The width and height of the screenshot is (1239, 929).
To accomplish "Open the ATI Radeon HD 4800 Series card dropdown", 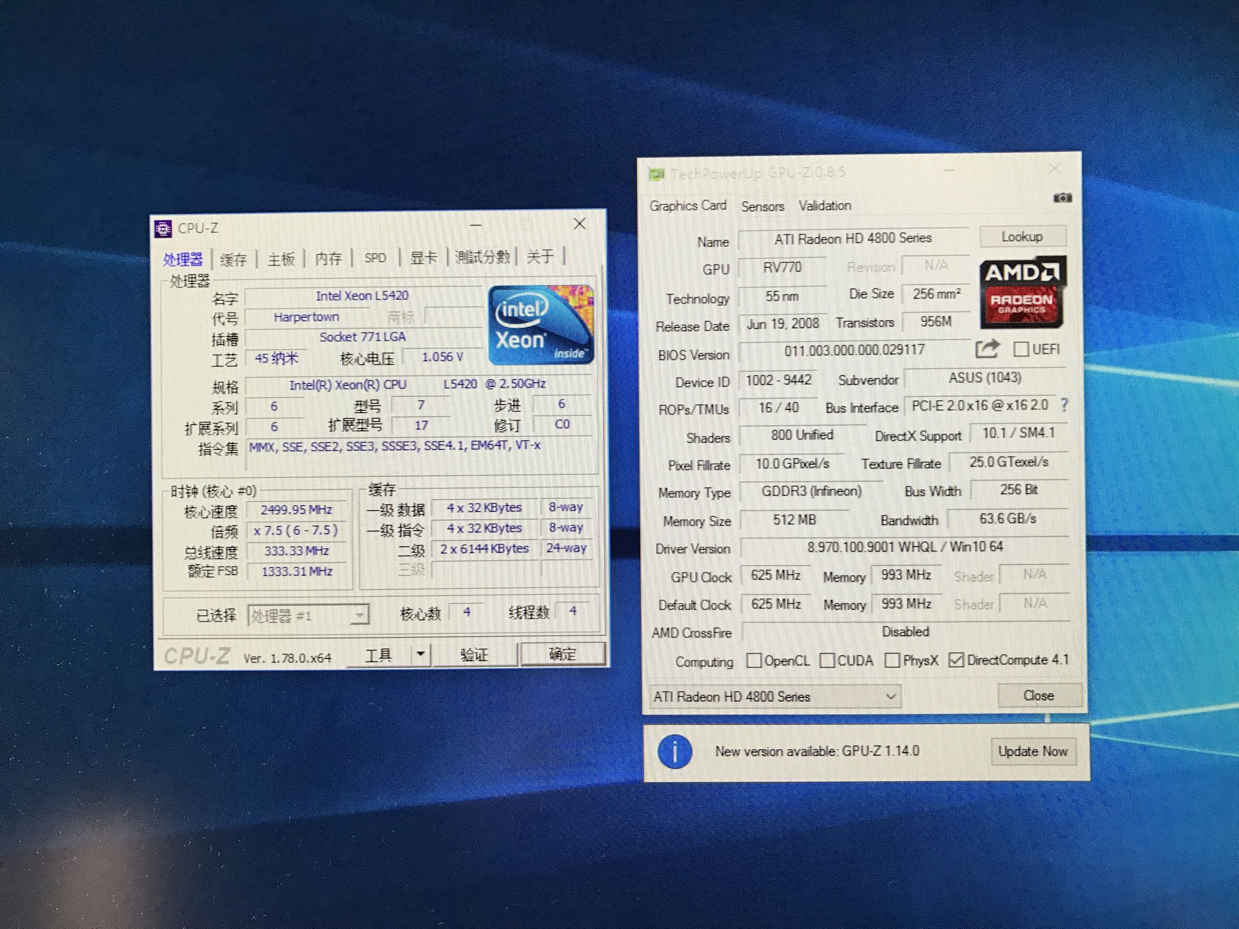I will click(x=892, y=696).
